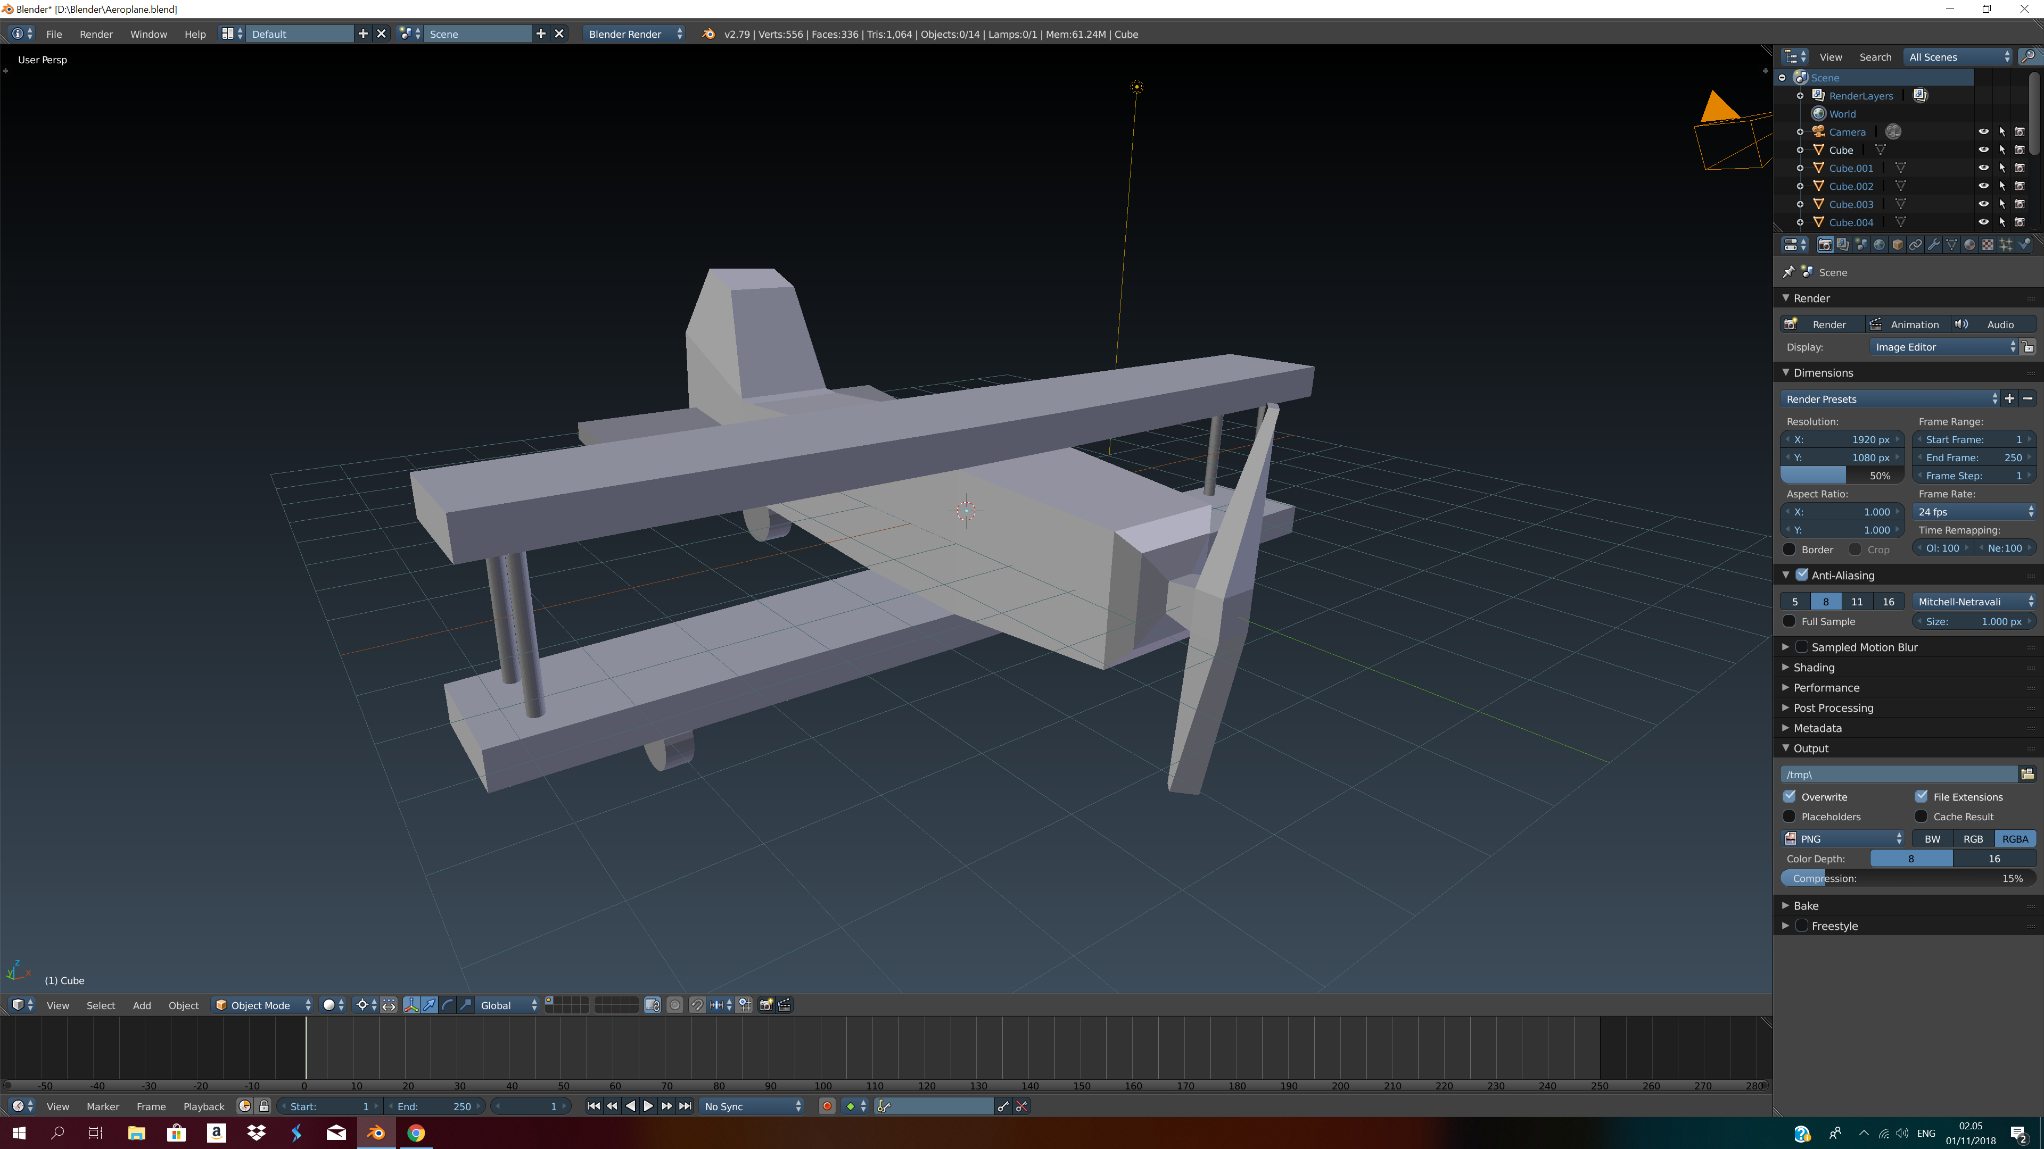
Task: Open the 24 fps frame rate dropdown
Action: (1973, 511)
